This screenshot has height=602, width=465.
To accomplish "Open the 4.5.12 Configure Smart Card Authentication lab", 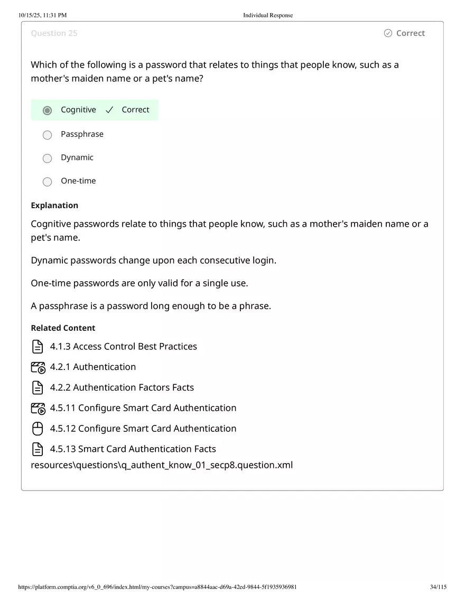I will [143, 429].
